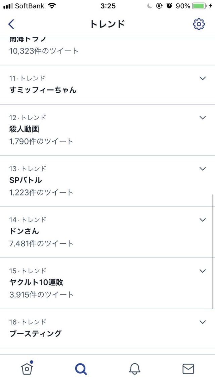Open the ブースティング trend

pyautogui.click(x=36, y=334)
